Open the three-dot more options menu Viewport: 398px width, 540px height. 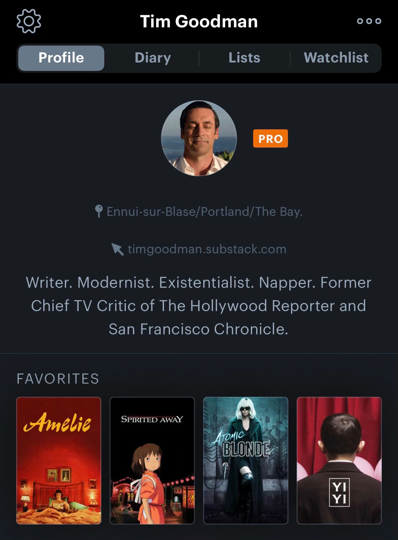coord(369,21)
